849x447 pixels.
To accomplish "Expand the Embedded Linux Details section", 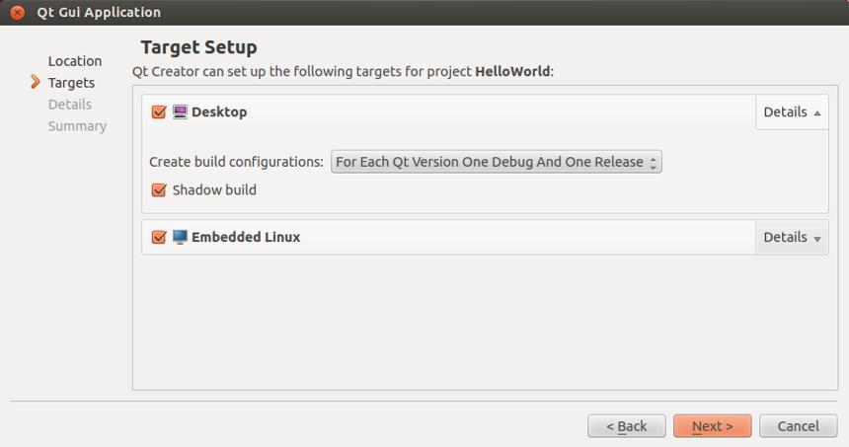I will 792,237.
